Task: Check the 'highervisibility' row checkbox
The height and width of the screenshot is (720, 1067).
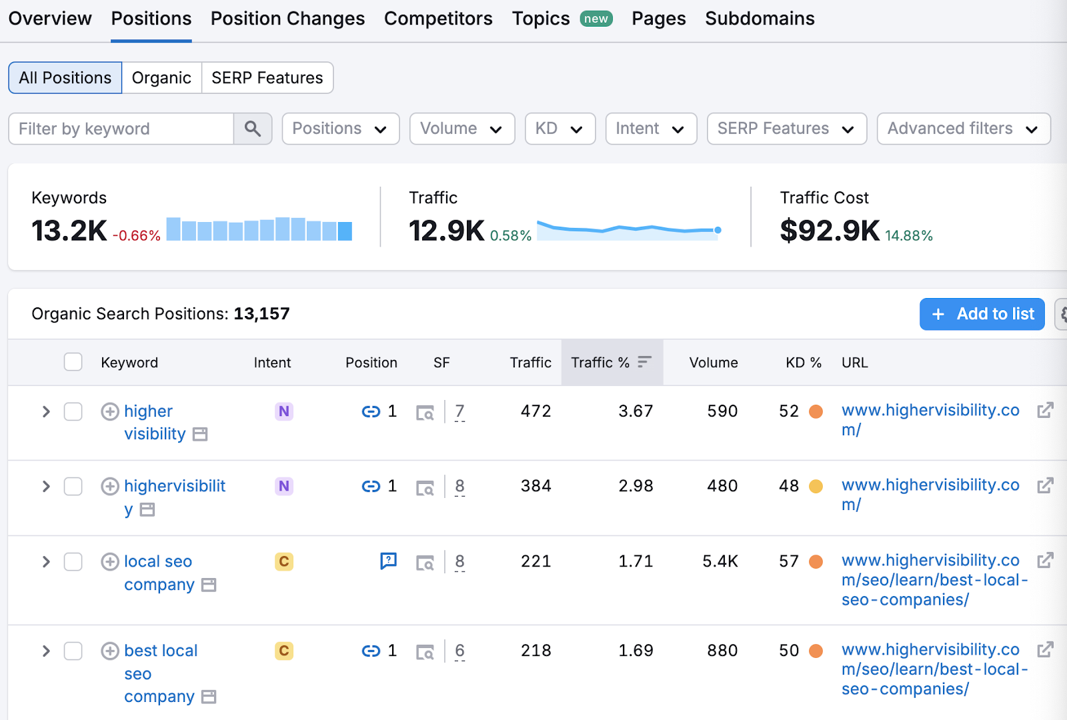Action: pos(73,486)
